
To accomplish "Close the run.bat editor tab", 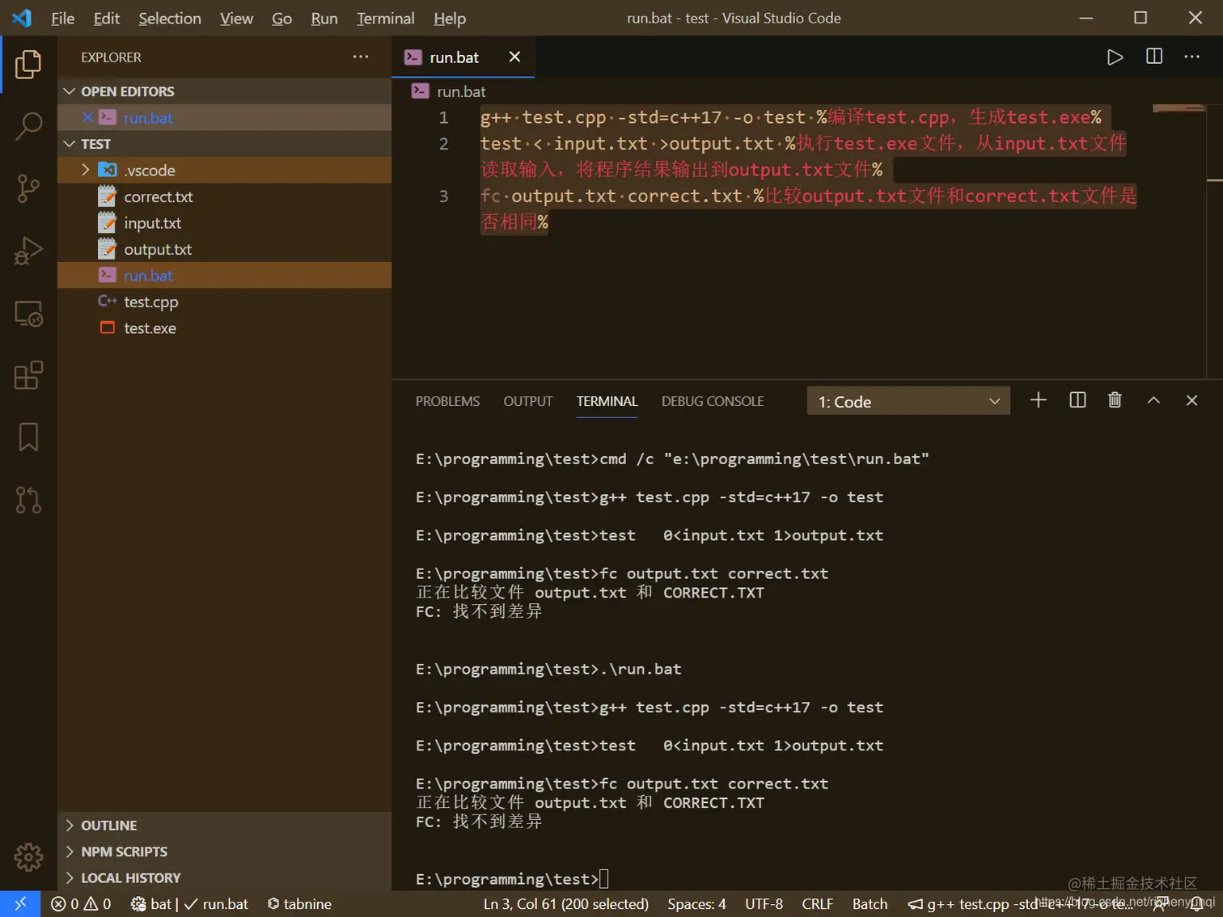I will click(514, 57).
